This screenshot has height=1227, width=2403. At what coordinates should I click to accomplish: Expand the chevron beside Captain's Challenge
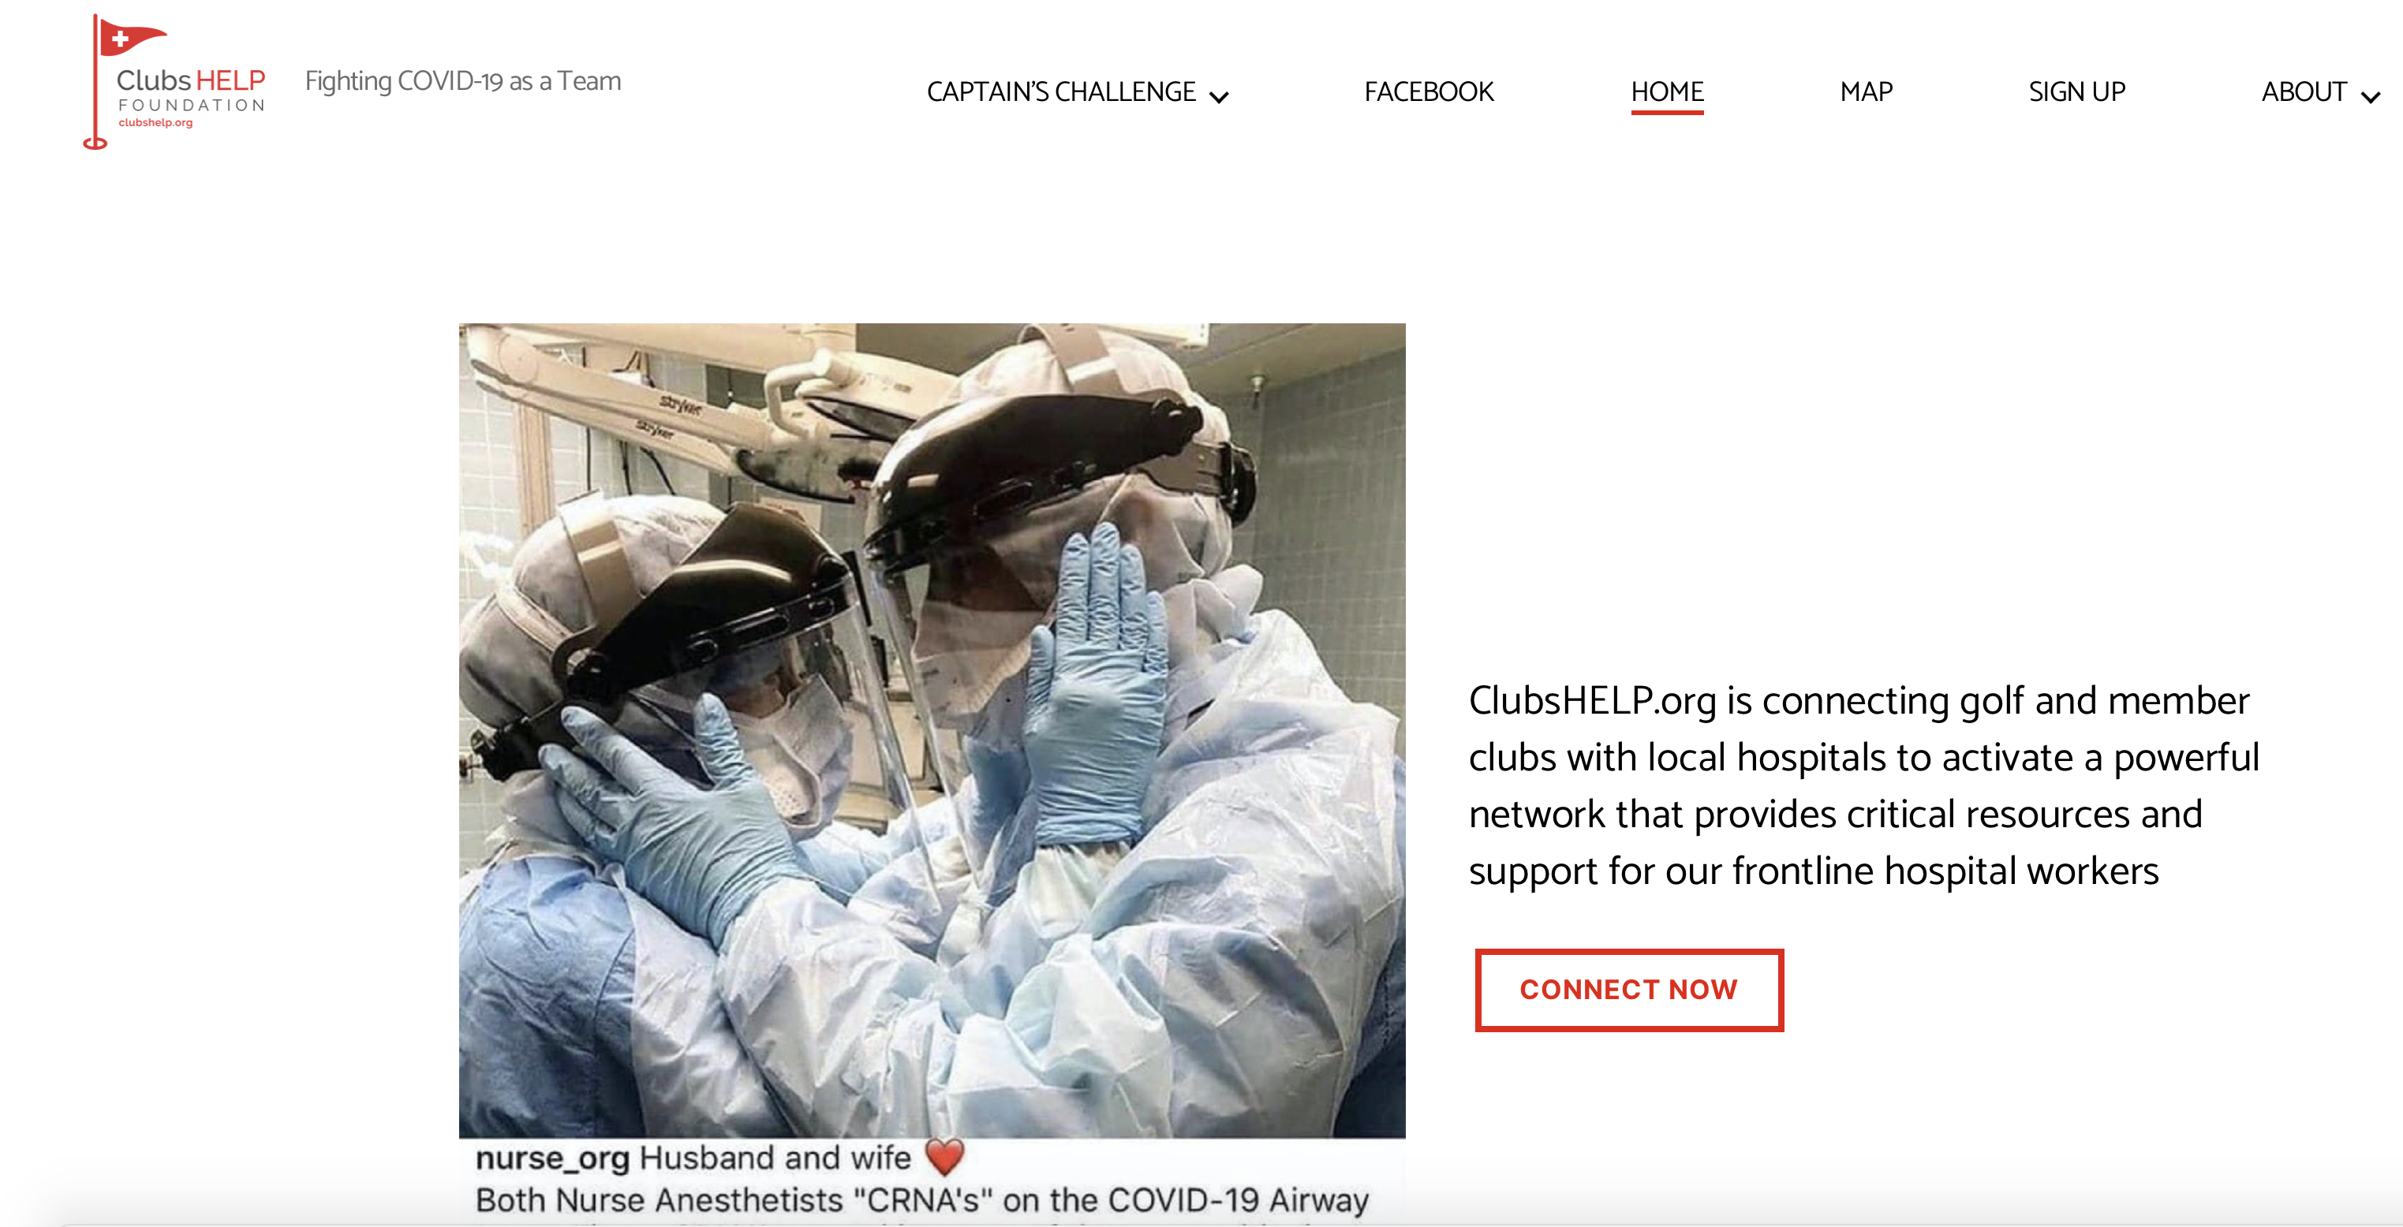tap(1219, 96)
